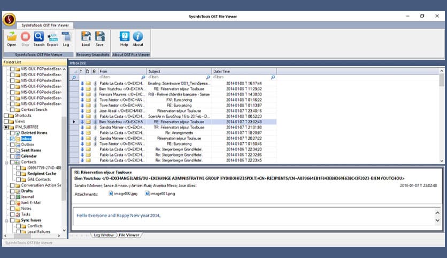
Task: Select email 'RIB - Relevé d'identité bancaire'
Action: [173, 94]
